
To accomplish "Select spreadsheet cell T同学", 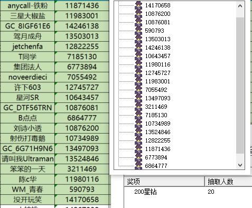I will [27, 56].
